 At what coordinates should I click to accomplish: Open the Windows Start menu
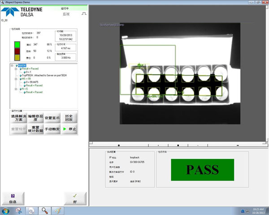tap(6, 211)
